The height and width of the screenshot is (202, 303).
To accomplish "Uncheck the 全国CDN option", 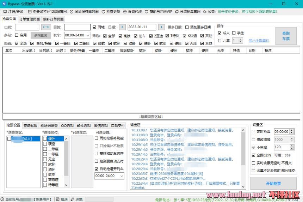I will click(x=254, y=155).
